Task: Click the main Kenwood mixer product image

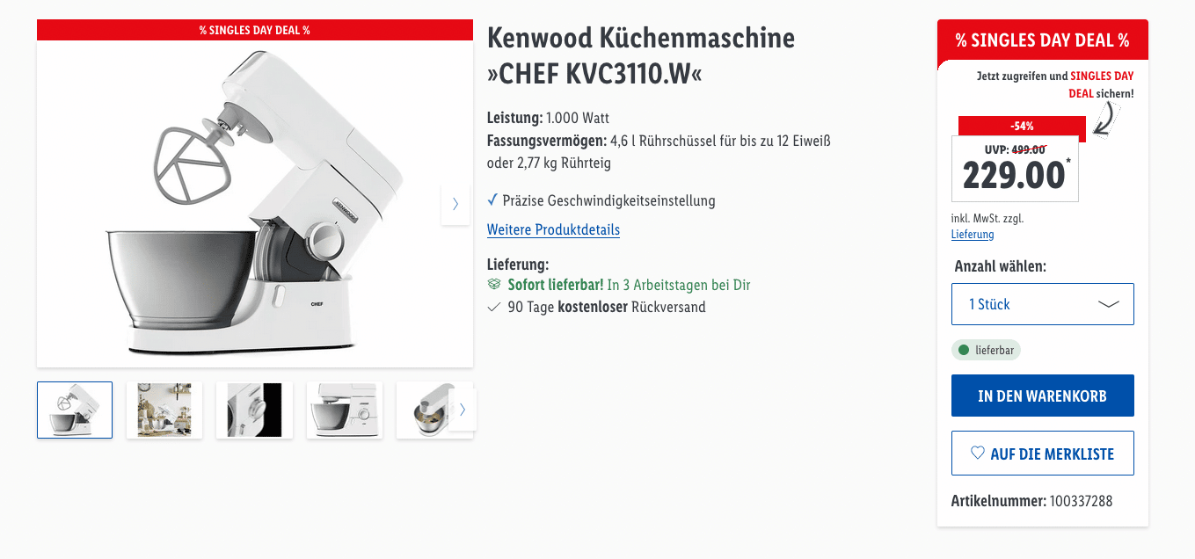Action: (x=255, y=204)
